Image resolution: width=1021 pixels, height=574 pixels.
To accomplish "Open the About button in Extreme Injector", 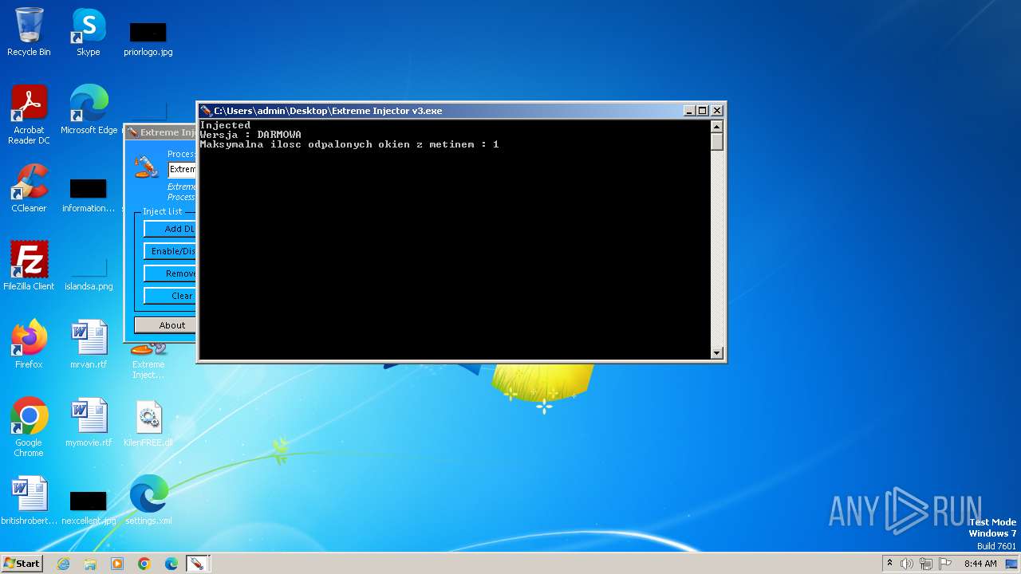I will pos(165,325).
